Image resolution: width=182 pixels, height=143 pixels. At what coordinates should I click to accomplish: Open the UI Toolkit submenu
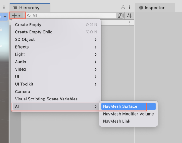tap(56, 84)
